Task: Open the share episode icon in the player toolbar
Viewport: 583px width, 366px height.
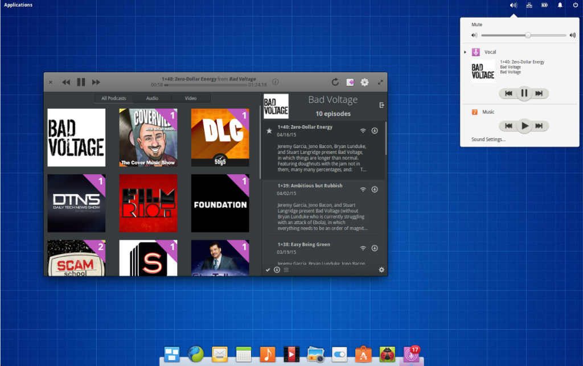Action: click(x=350, y=82)
